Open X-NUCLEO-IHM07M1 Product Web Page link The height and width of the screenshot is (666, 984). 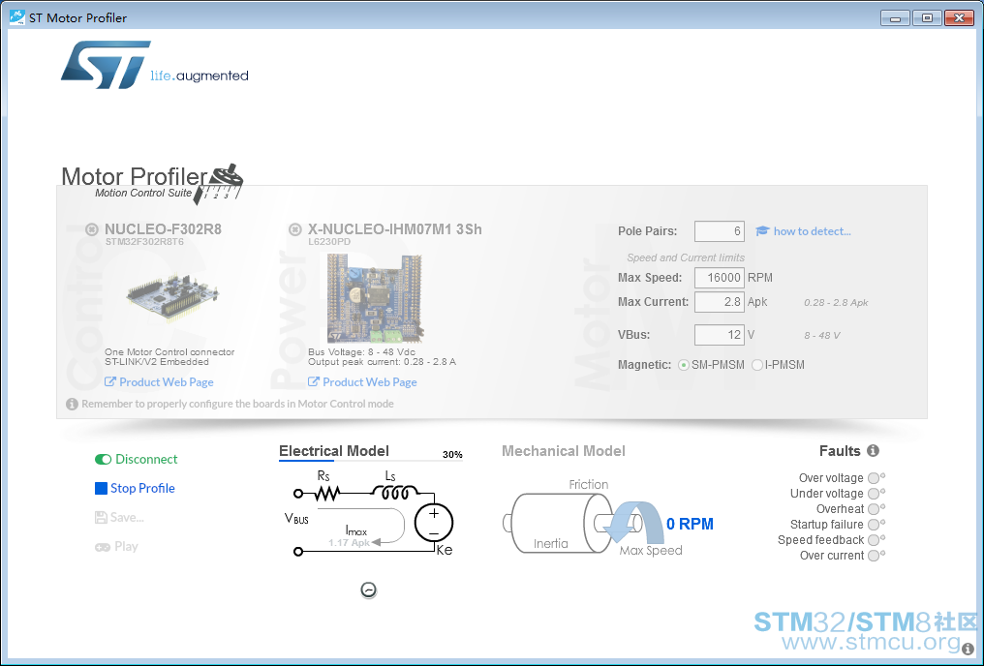pyautogui.click(x=362, y=382)
